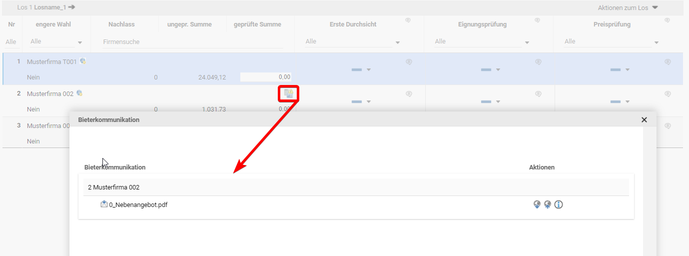The width and height of the screenshot is (689, 256).
Task: Click the warning document icon for Musterfirma 002
Action: pos(288,93)
